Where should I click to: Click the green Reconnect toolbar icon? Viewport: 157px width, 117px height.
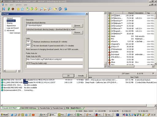click(x=9, y=9)
